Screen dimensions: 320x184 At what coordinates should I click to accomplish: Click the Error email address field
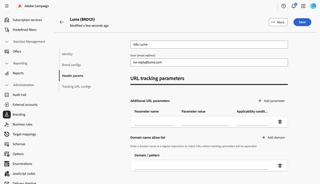209,62
